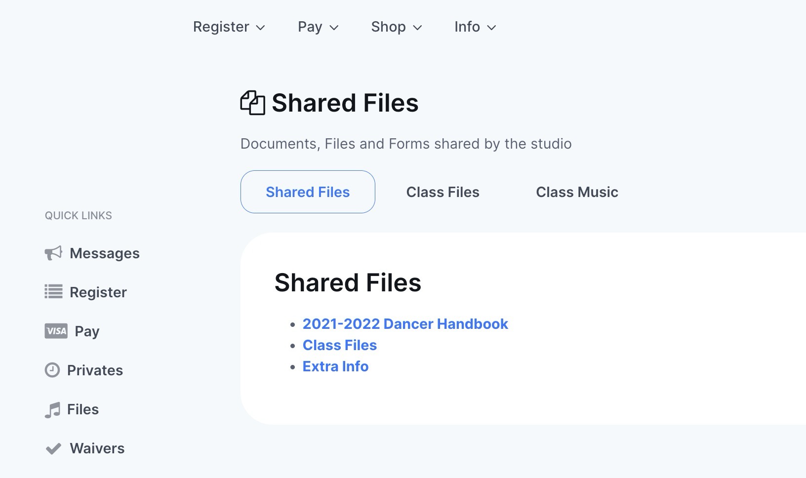Expand the Shop menu chevron
This screenshot has width=806, height=478.
point(417,27)
